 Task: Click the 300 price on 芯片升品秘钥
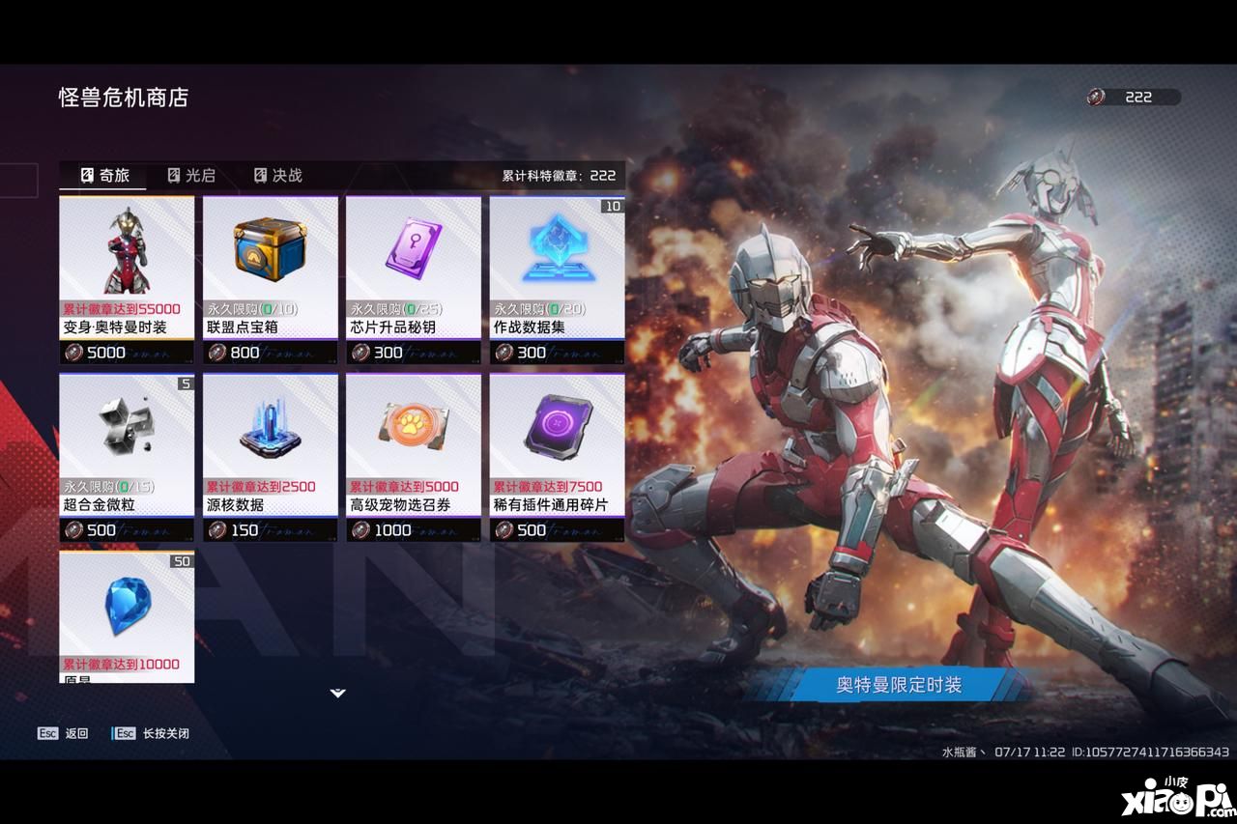pyautogui.click(x=388, y=353)
